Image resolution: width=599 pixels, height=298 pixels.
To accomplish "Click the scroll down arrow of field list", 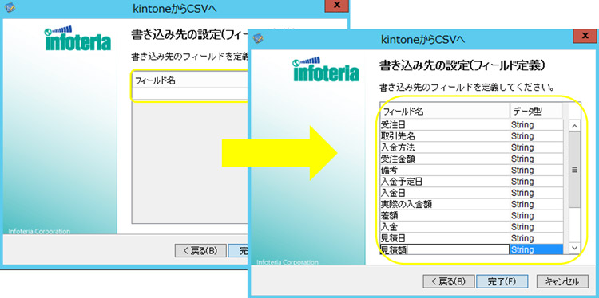I will pyautogui.click(x=574, y=248).
